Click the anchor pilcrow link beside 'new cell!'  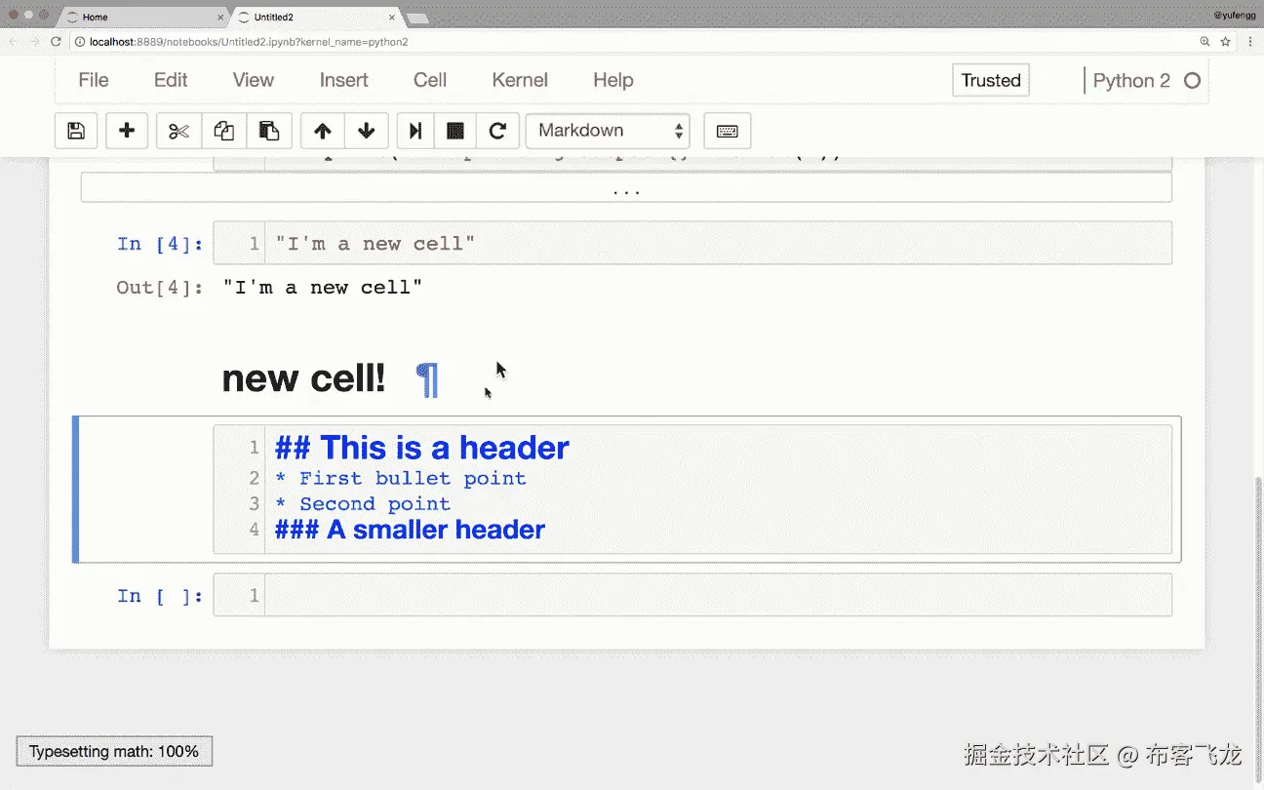[427, 379]
